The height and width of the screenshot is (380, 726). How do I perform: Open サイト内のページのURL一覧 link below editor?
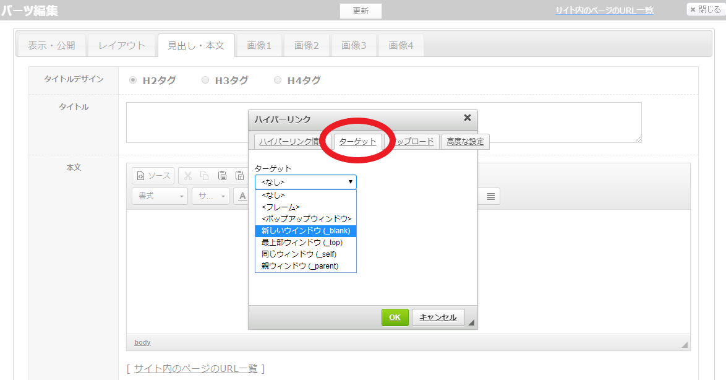[195, 368]
